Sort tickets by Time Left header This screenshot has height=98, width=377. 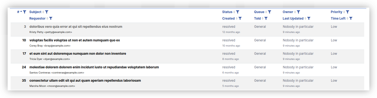[338, 19]
